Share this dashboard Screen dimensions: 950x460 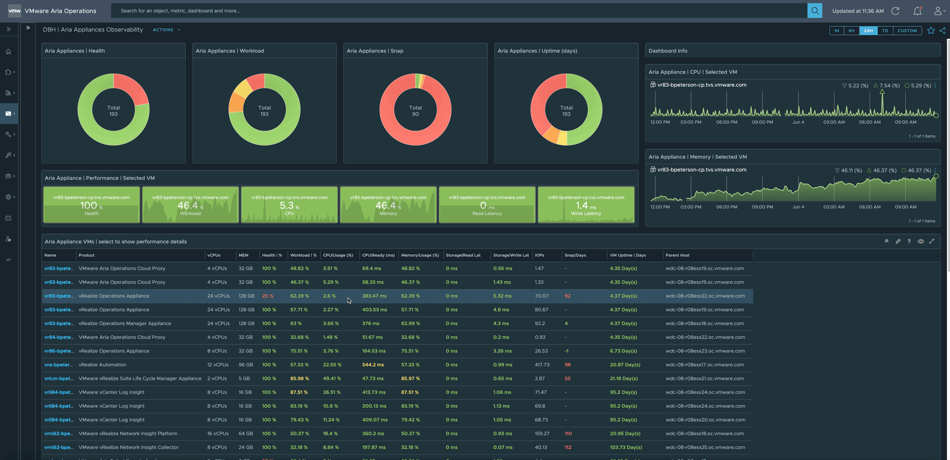coord(942,30)
